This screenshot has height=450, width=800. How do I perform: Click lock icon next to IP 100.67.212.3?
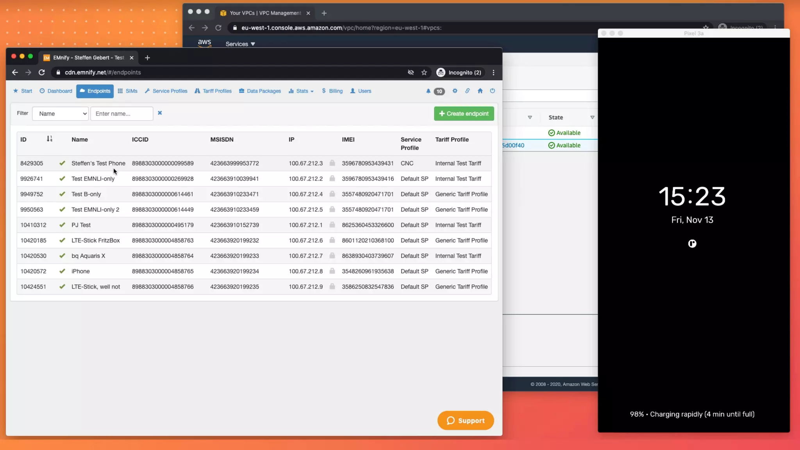332,163
